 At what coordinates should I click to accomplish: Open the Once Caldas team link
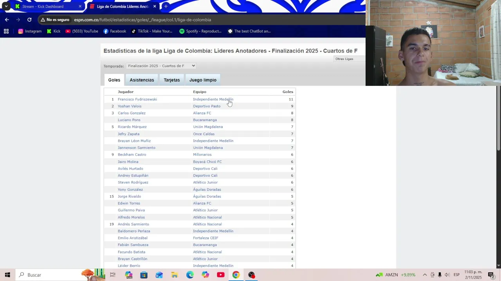click(204, 134)
